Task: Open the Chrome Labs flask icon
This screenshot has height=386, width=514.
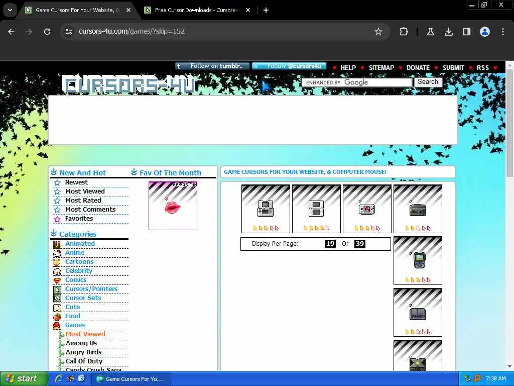Action: (430, 32)
